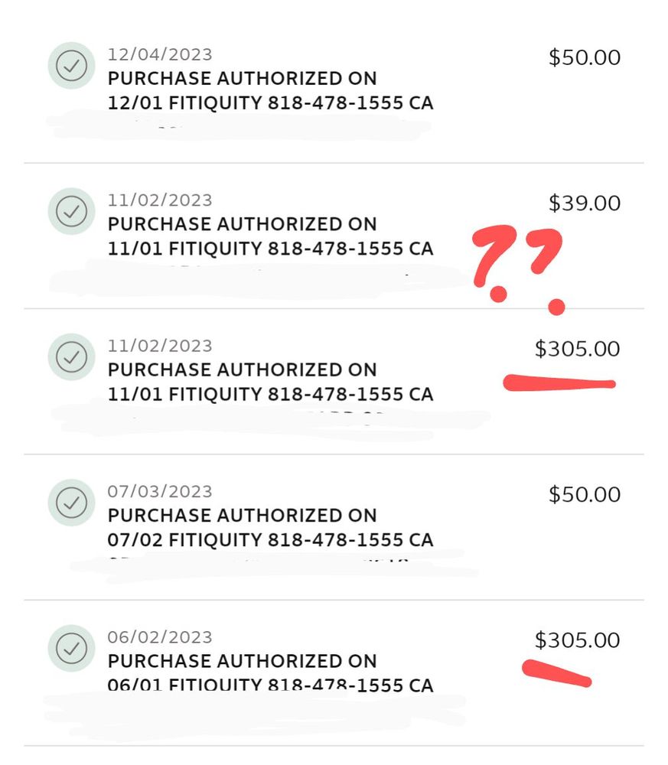
Task: Click the 11/02/2023 date on the $305.00 row
Action: pyautogui.click(x=160, y=346)
